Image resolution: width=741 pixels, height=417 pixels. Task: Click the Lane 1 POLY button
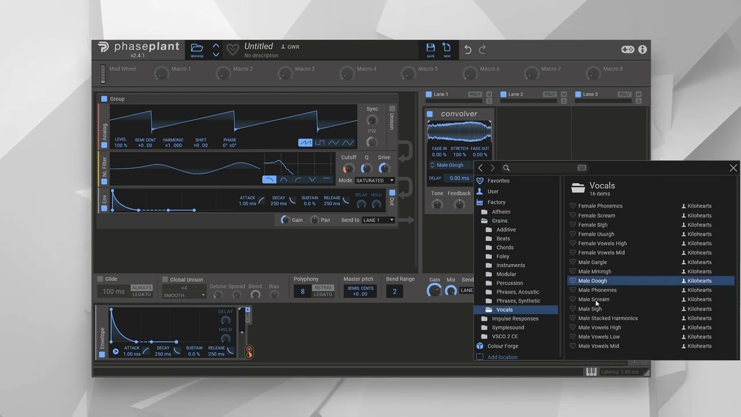(x=475, y=94)
